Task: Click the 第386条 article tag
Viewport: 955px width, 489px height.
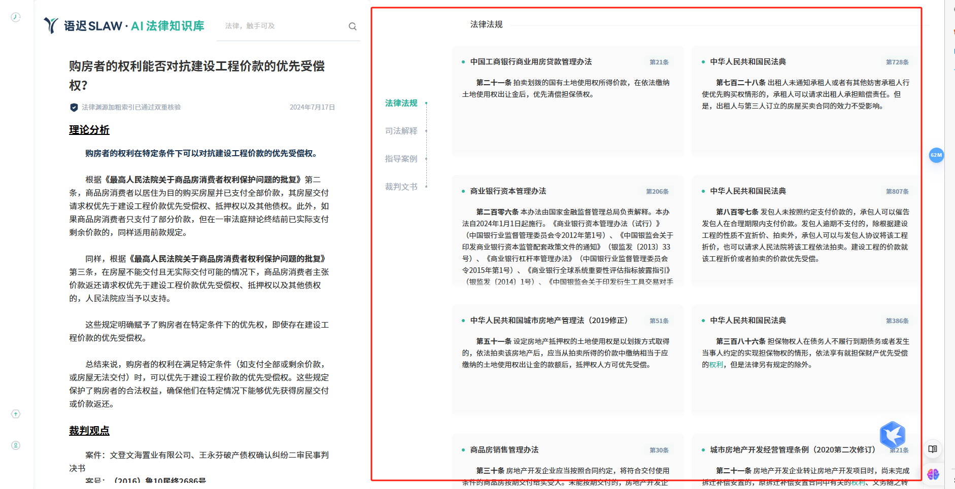Action: tap(897, 321)
